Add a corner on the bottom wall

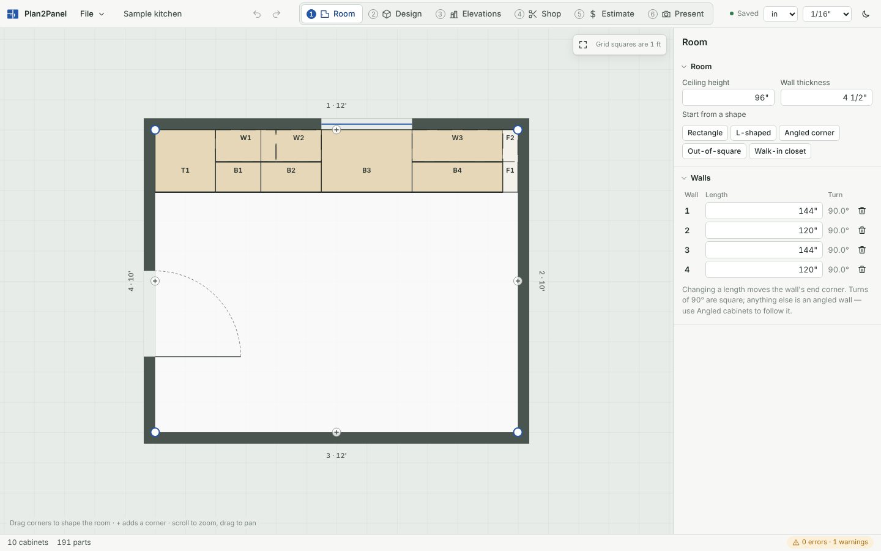(336, 432)
